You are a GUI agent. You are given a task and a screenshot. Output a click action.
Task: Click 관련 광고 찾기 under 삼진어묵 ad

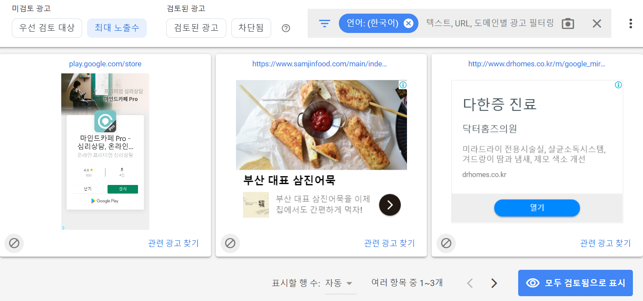389,243
